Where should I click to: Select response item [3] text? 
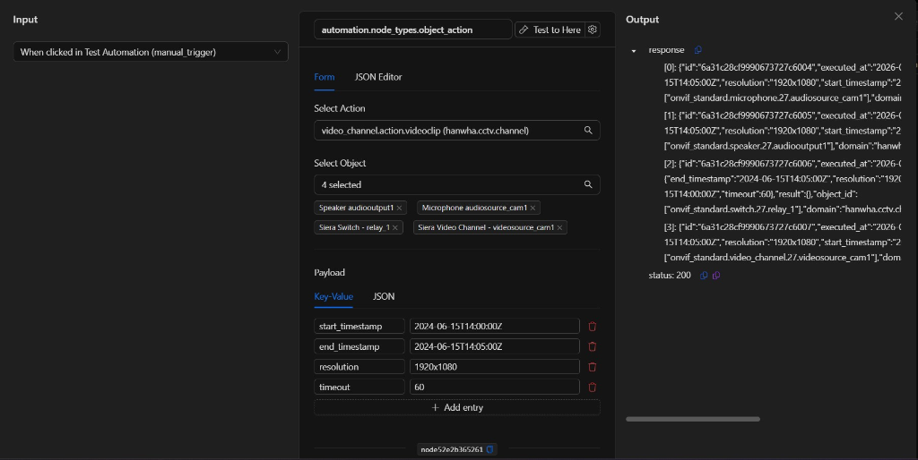(x=782, y=242)
